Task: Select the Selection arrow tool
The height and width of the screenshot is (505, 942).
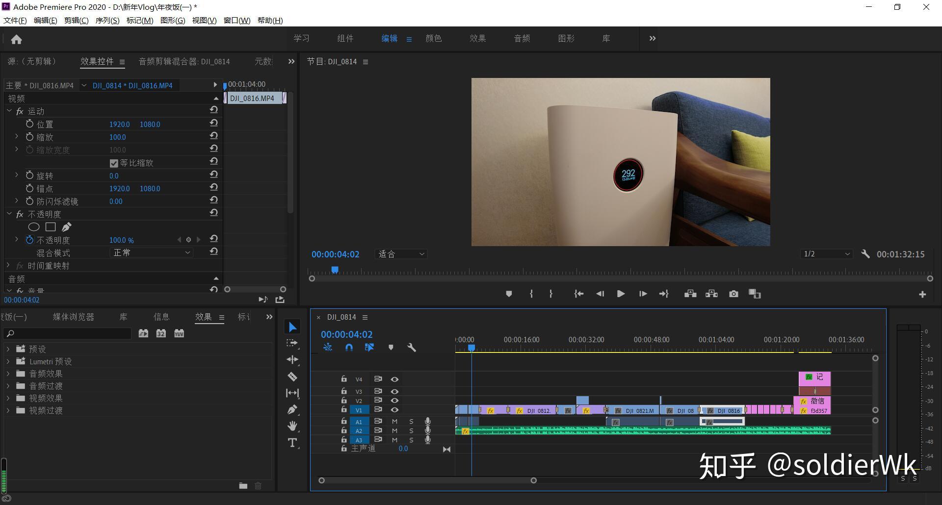Action: pos(292,327)
